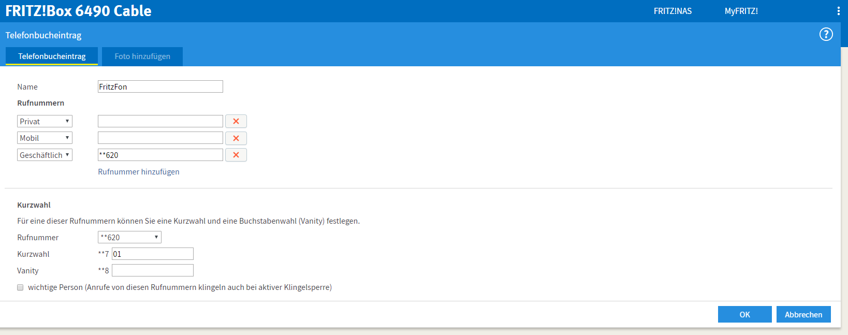Screen dimensions: 848x335
Task: Delete the Mobil number row
Action: [236, 138]
